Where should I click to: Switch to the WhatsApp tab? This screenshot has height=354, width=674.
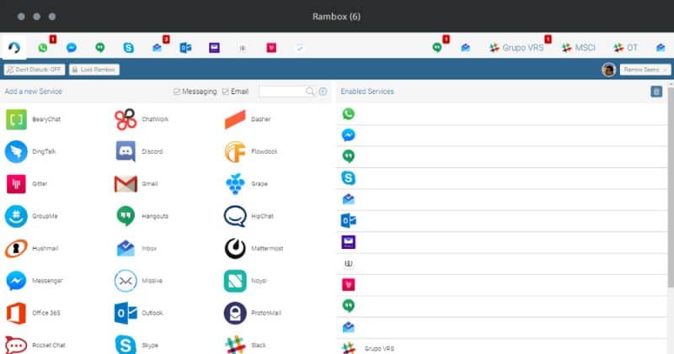[x=43, y=47]
